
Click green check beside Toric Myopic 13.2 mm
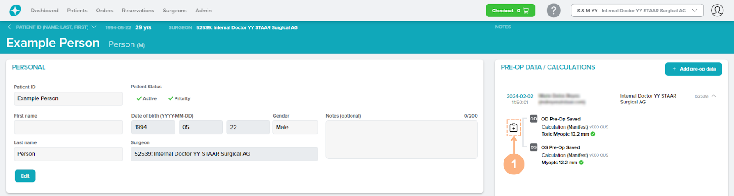593,134
